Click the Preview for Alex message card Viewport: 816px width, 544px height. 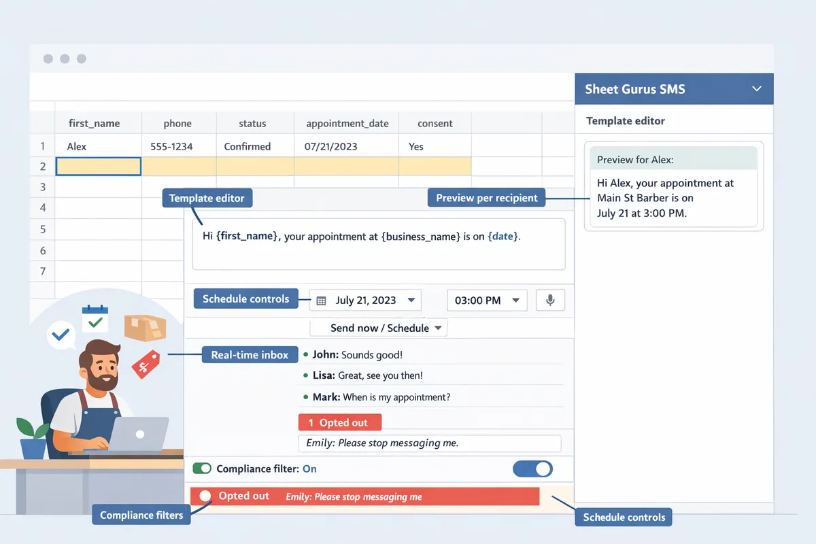click(673, 186)
